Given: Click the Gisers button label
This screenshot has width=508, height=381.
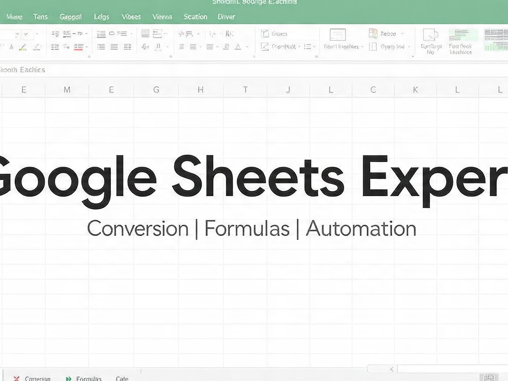Looking at the screenshot, I should coord(279,34).
